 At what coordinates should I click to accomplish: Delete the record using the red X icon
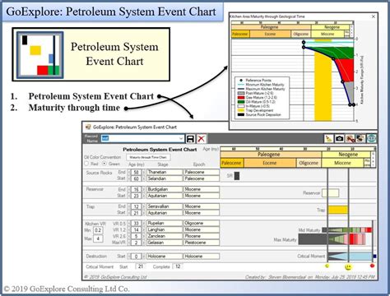coord(202,139)
